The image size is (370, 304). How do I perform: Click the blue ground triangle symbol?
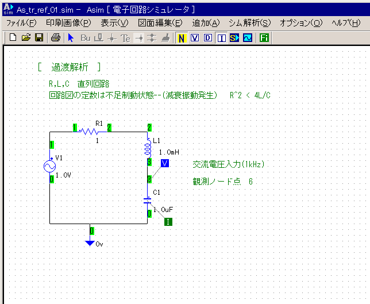90,243
